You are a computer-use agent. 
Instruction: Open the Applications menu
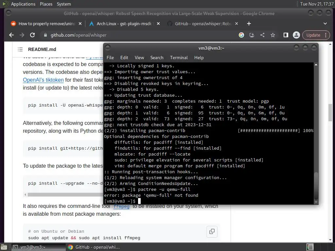pyautogui.click(x=23, y=4)
